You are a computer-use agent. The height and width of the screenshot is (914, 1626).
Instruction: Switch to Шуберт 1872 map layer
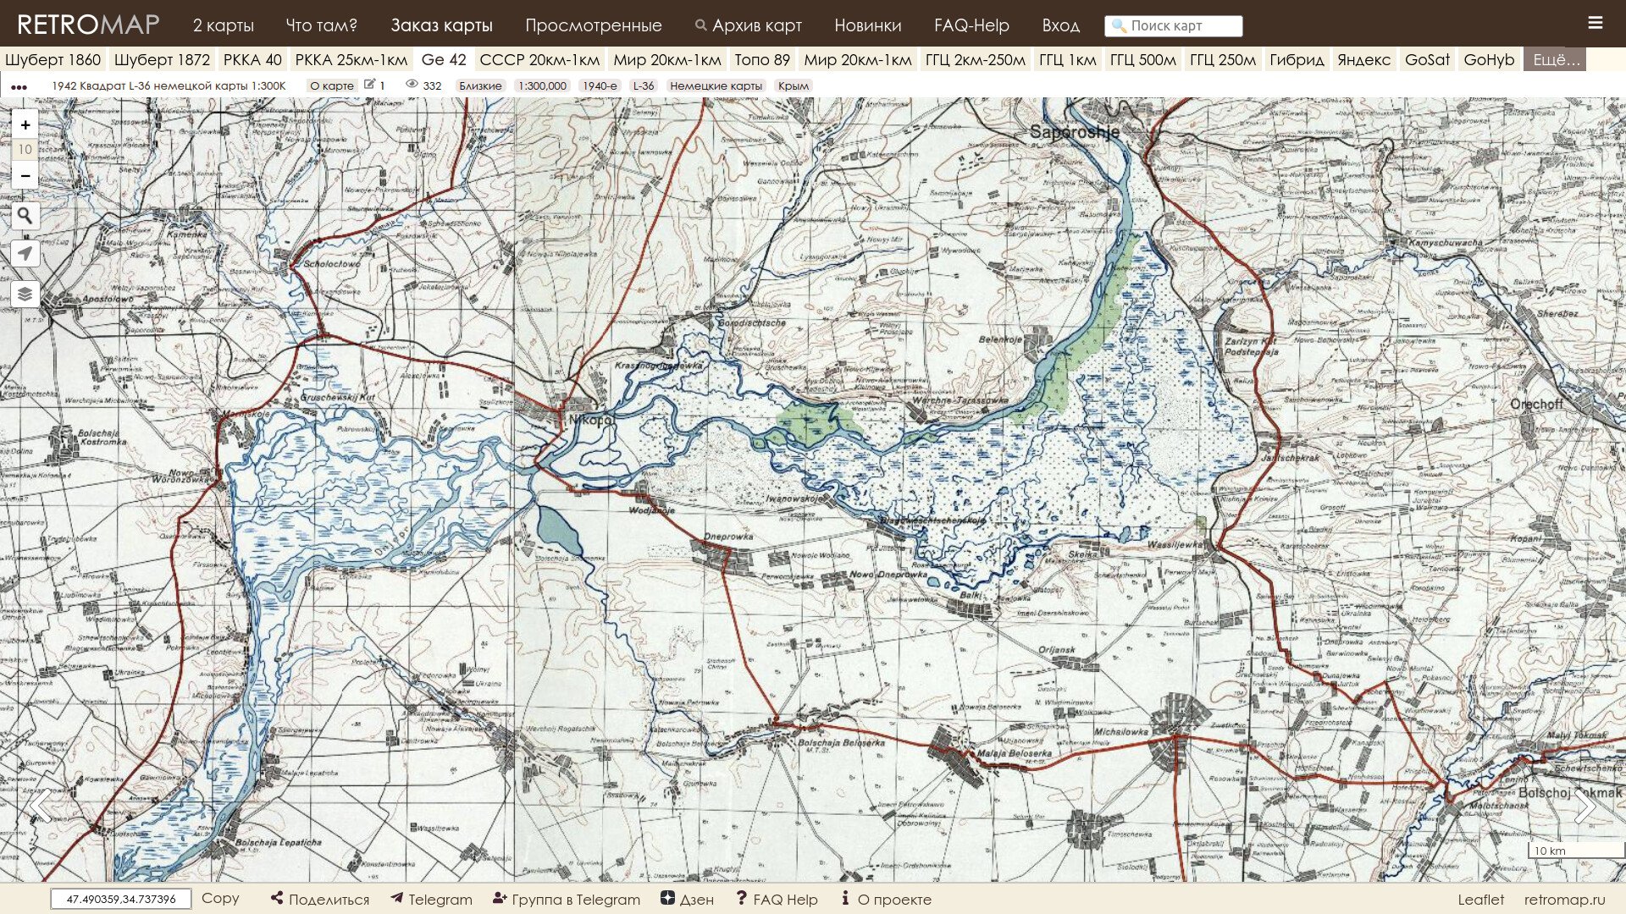tap(162, 59)
